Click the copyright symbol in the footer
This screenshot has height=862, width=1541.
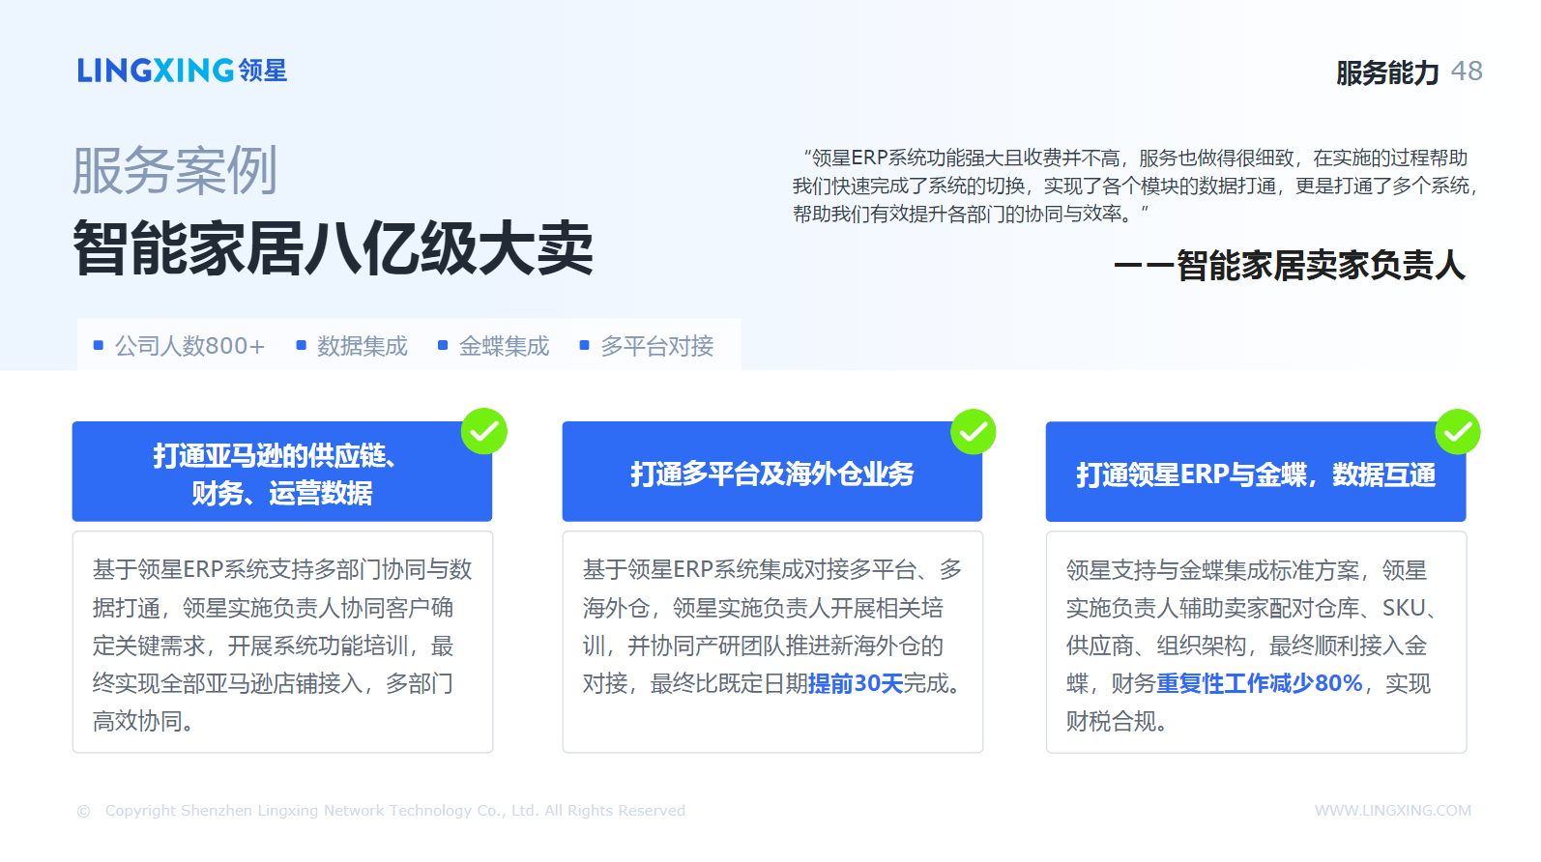(83, 811)
